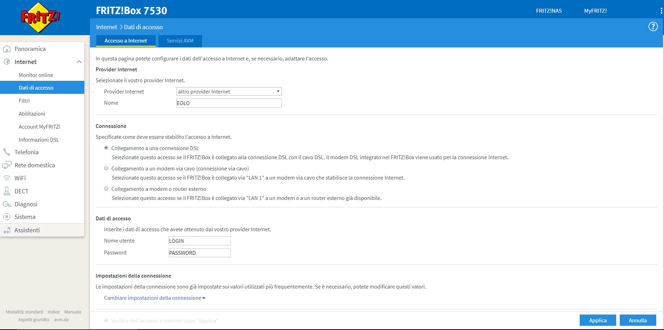The image size is (664, 330).
Task: Click the Annulla button
Action: click(638, 320)
